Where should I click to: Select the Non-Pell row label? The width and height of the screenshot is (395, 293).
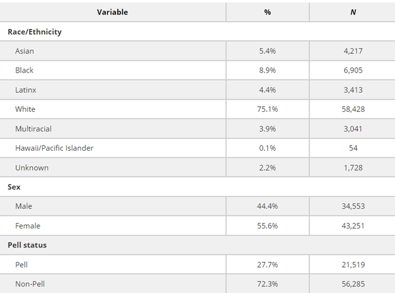[x=31, y=284]
